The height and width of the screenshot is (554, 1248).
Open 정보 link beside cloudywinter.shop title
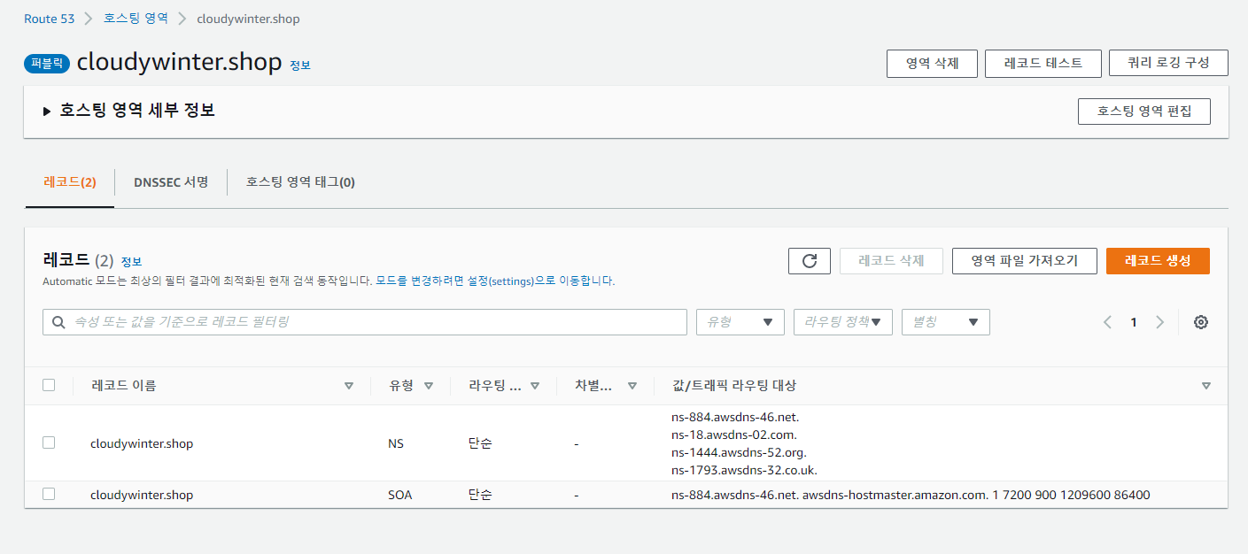[x=300, y=65]
